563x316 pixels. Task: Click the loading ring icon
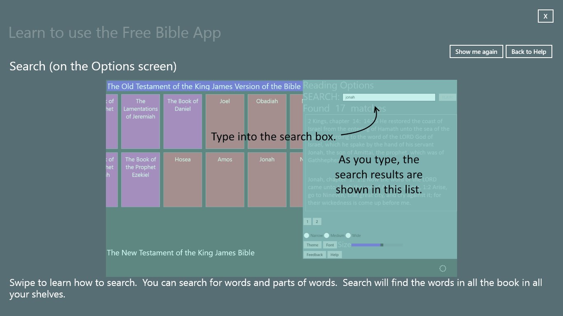tap(443, 268)
